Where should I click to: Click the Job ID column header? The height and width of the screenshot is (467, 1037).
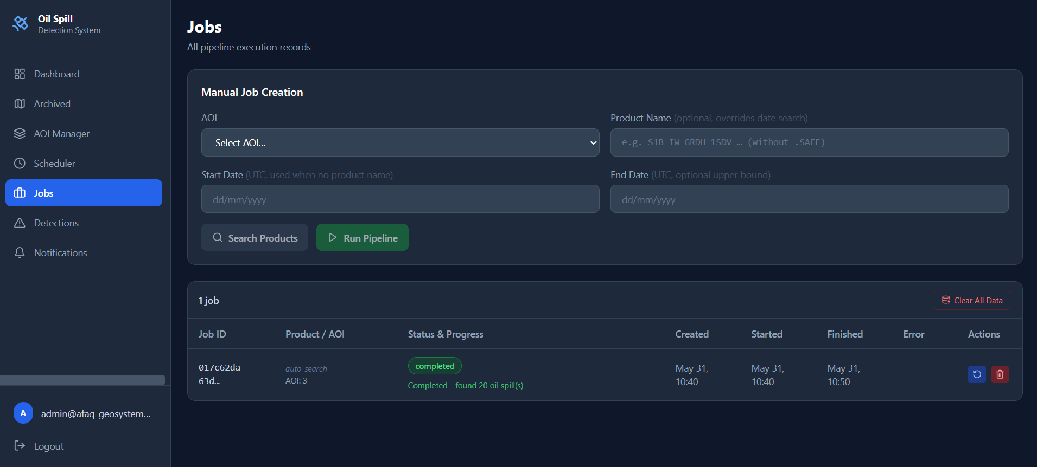click(x=212, y=334)
